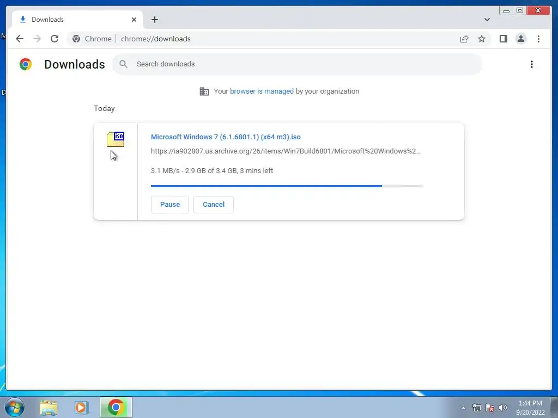Open the profile avatar icon
The width and height of the screenshot is (558, 418).
(520, 39)
